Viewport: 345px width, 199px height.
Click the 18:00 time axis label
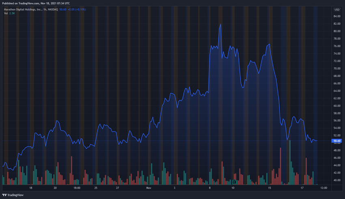(77, 188)
